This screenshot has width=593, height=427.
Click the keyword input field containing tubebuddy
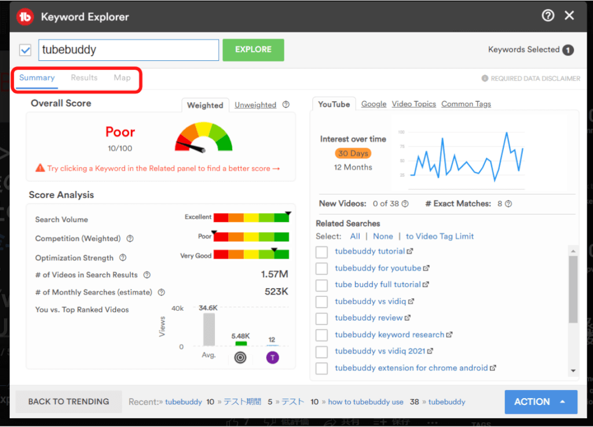pos(129,50)
